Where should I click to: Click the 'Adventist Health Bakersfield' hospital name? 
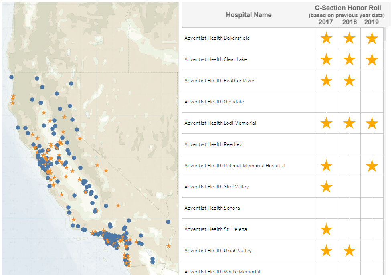coord(217,38)
